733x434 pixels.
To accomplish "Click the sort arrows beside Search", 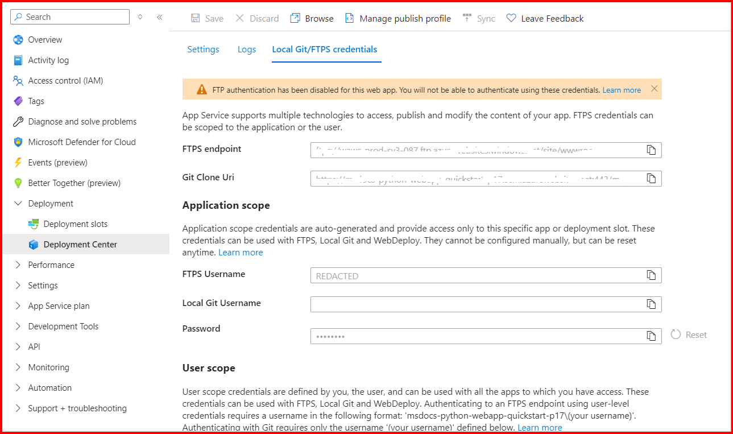I will (140, 17).
